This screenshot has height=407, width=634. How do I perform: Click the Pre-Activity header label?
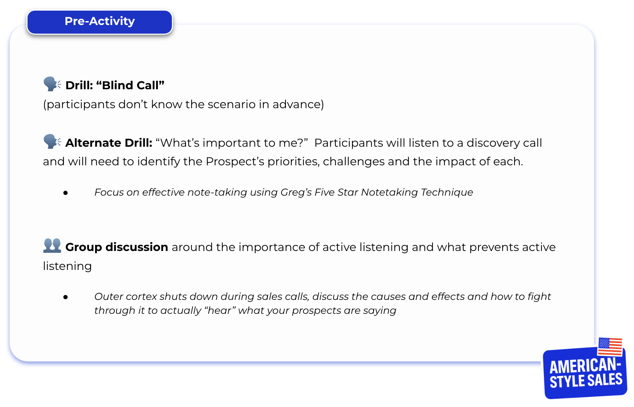coord(100,21)
